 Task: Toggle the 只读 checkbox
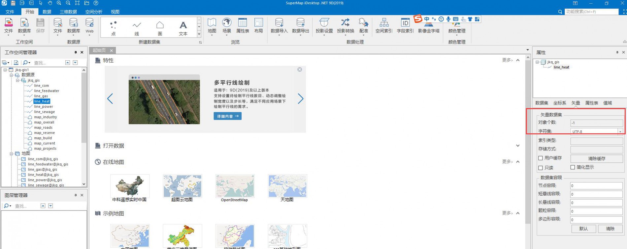pyautogui.click(x=540, y=168)
